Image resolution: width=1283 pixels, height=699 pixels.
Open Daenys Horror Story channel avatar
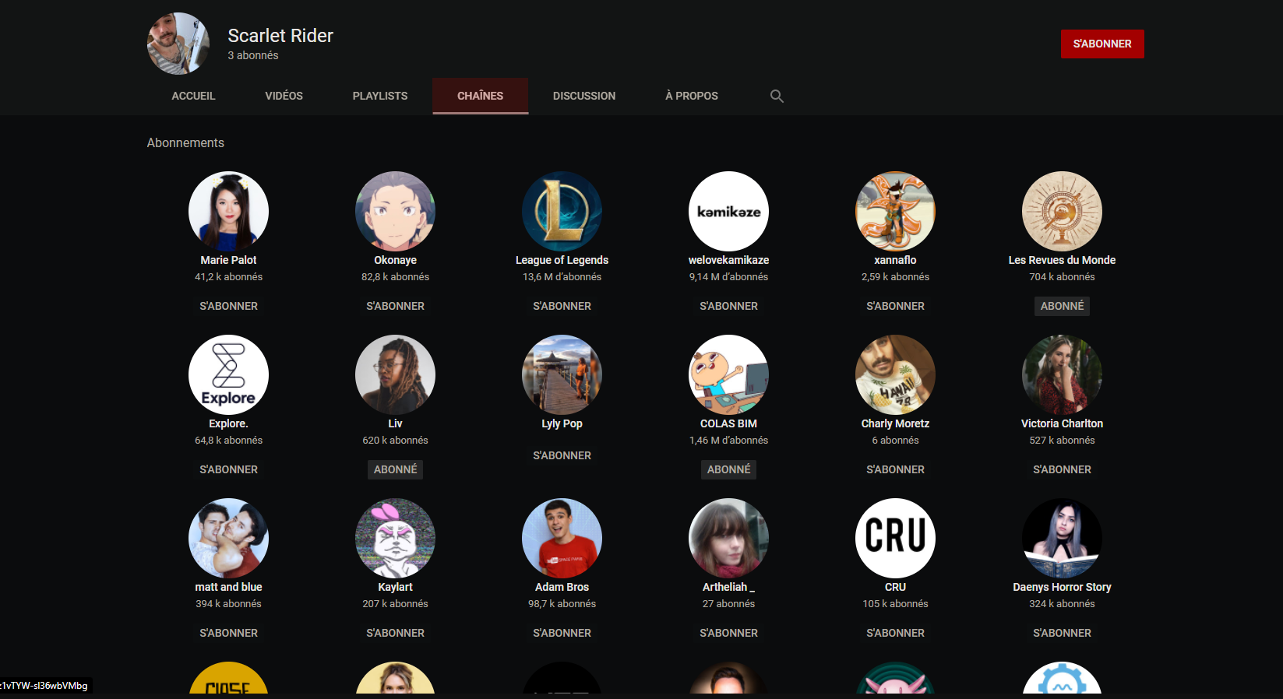(x=1062, y=538)
